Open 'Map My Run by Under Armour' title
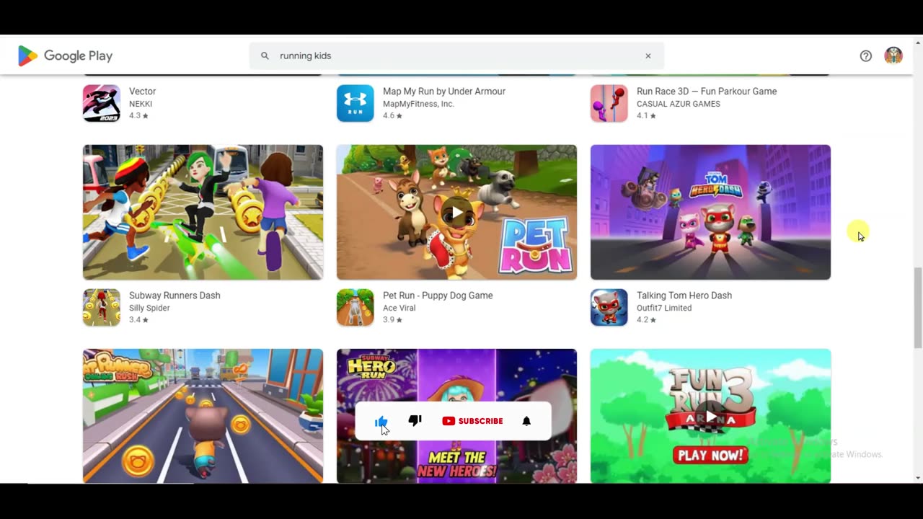The height and width of the screenshot is (519, 923). [x=444, y=92]
